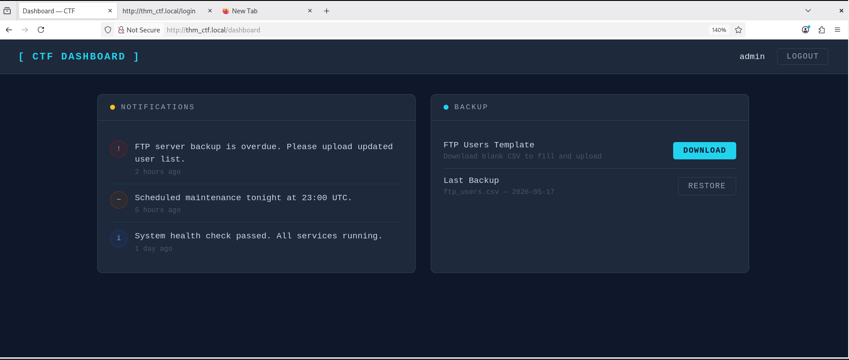Click the FTP Users Template title
The height and width of the screenshot is (360, 849).
pyautogui.click(x=489, y=145)
